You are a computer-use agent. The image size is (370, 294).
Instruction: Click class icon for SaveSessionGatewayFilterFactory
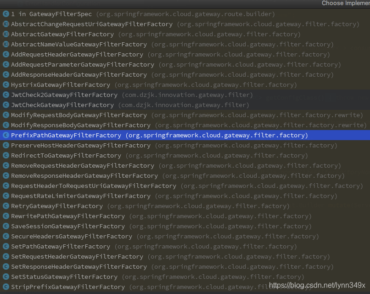[x=6, y=226]
